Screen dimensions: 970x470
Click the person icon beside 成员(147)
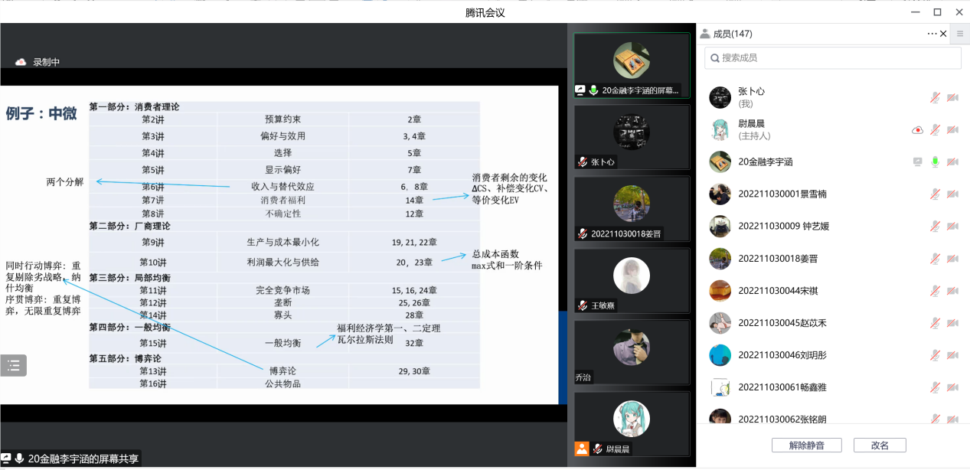click(x=705, y=34)
